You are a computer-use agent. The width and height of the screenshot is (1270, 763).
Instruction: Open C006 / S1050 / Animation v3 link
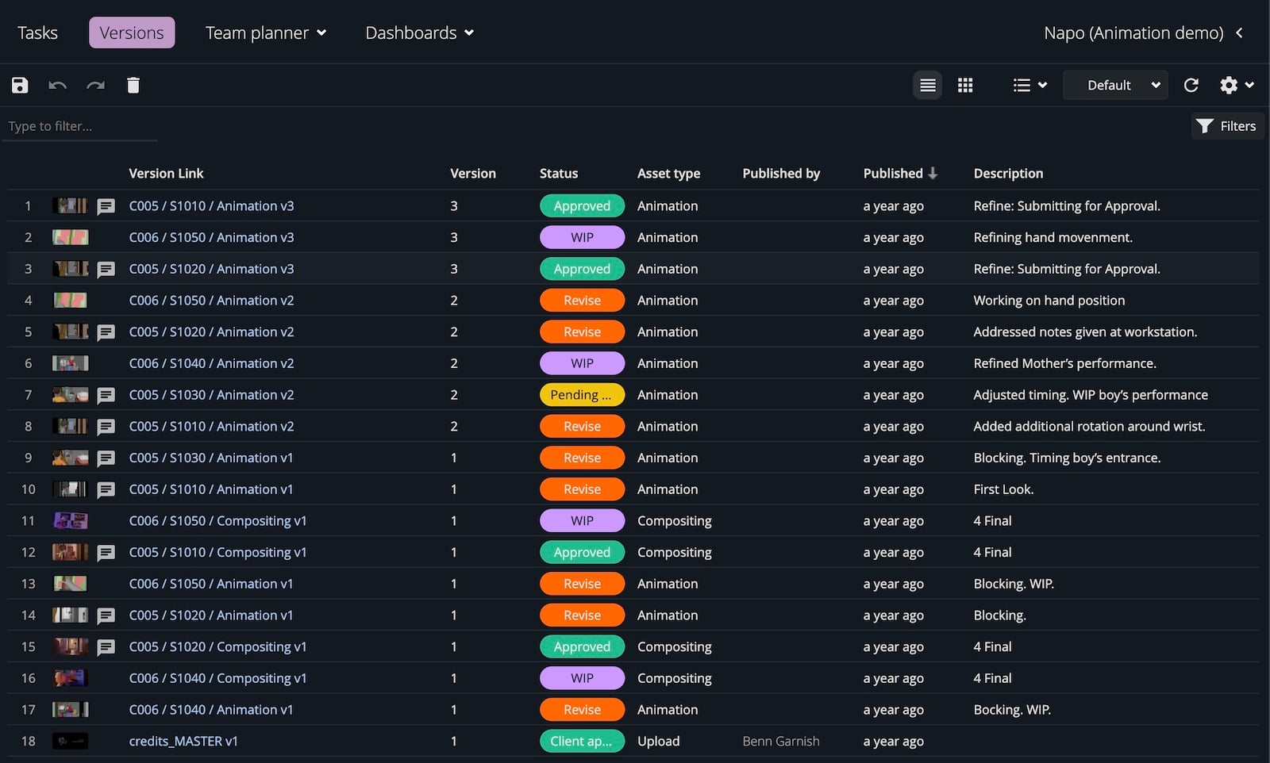pyautogui.click(x=211, y=237)
